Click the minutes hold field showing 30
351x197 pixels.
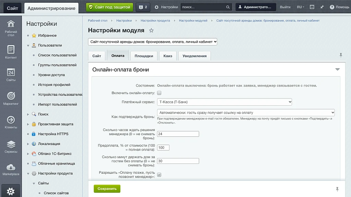(178, 161)
